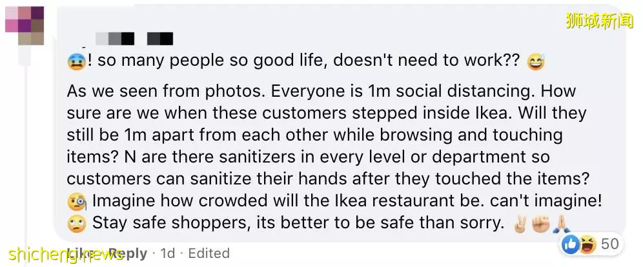Open the pixelated commenter profile picture

point(25,25)
